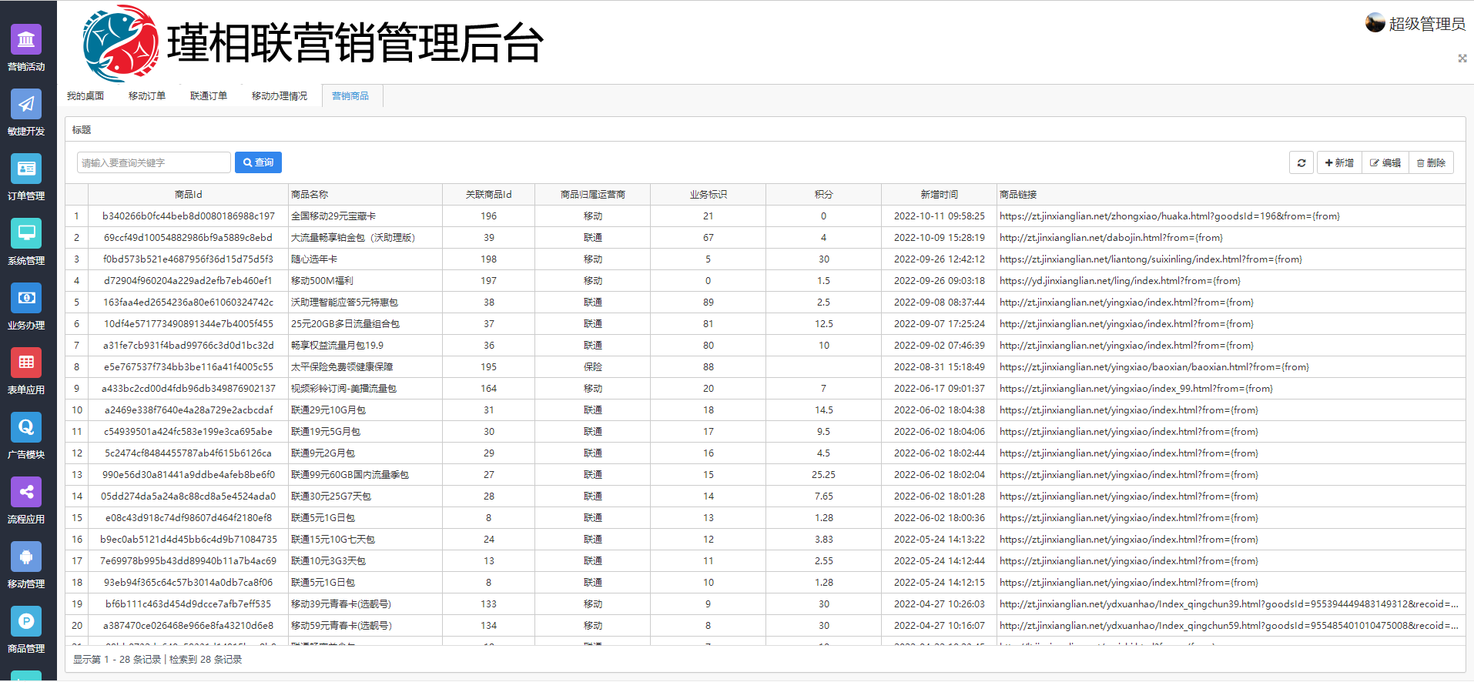1474x682 pixels.
Task: Select row 移动39元青春卡(选靓号)
Action: point(765,604)
